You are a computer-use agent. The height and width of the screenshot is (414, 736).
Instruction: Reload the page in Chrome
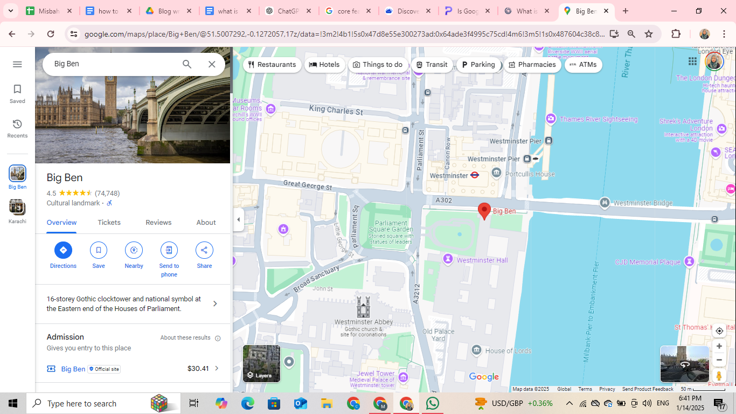[51, 34]
